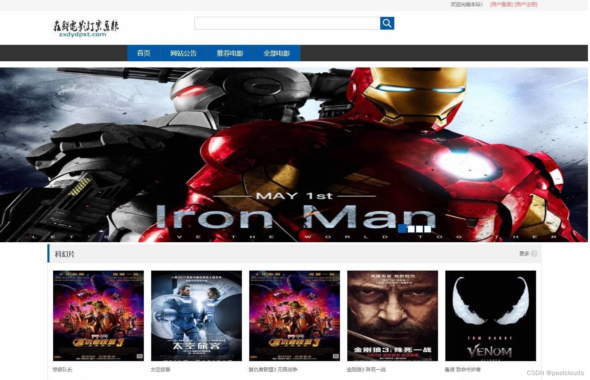Click the [用户注册] link

(x=526, y=5)
